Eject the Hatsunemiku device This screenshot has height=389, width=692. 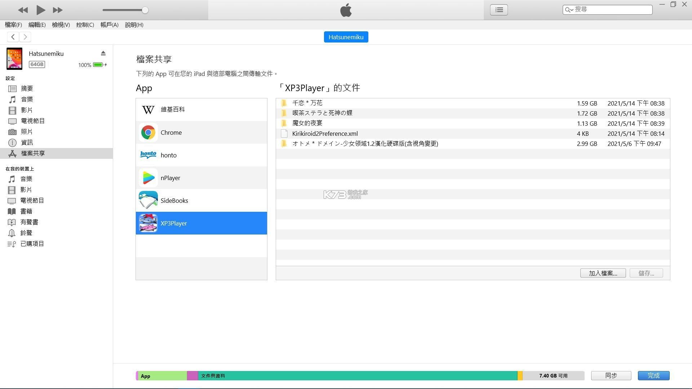(103, 53)
